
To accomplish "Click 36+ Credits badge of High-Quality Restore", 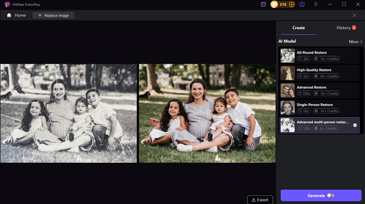I will (326, 76).
